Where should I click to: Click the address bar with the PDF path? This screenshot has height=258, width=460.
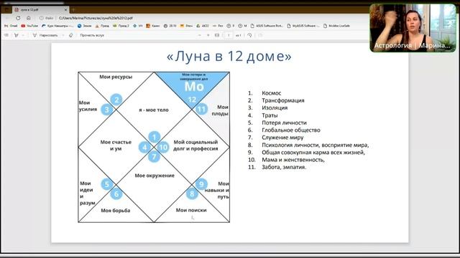point(96,18)
